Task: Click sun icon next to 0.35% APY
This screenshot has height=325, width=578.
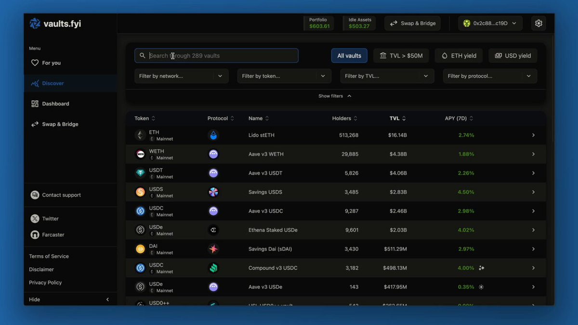Action: [481, 287]
